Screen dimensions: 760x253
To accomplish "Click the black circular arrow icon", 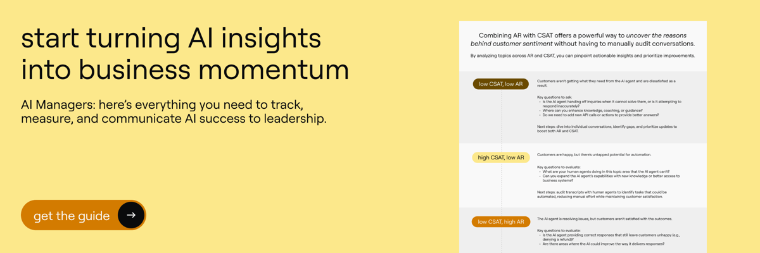I will [131, 215].
